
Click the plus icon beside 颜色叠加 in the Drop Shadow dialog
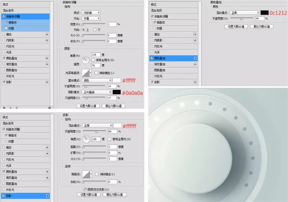tap(47, 171)
